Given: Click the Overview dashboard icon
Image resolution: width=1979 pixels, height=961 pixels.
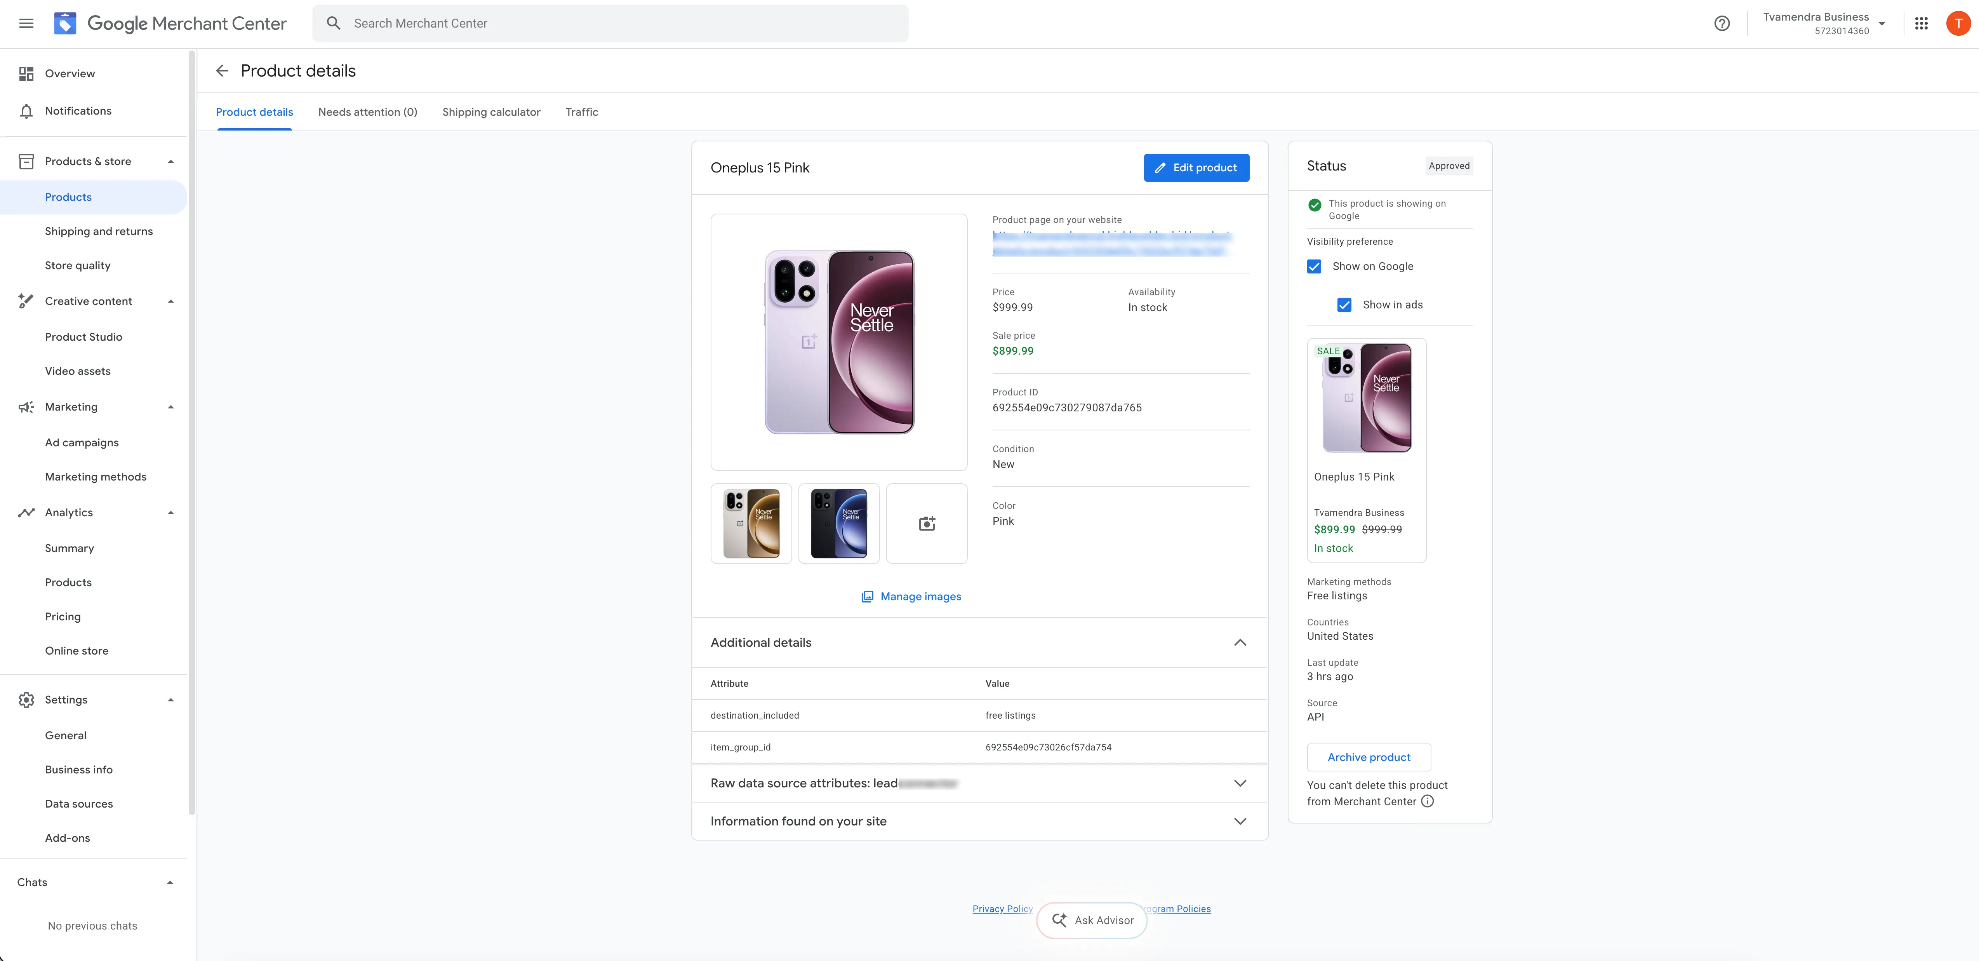Looking at the screenshot, I should click(x=26, y=74).
